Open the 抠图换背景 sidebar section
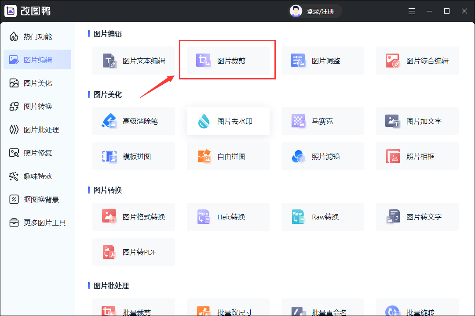Screen dimensions: 475x316 click(37, 199)
